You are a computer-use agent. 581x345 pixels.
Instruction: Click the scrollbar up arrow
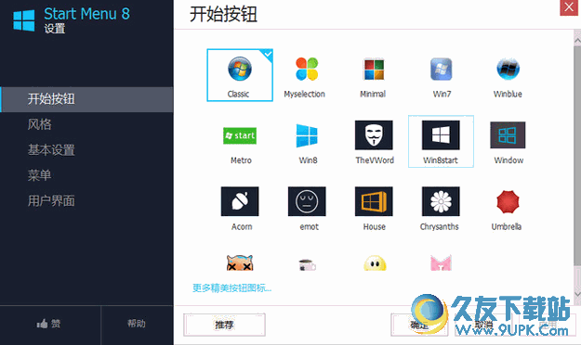(577, 40)
